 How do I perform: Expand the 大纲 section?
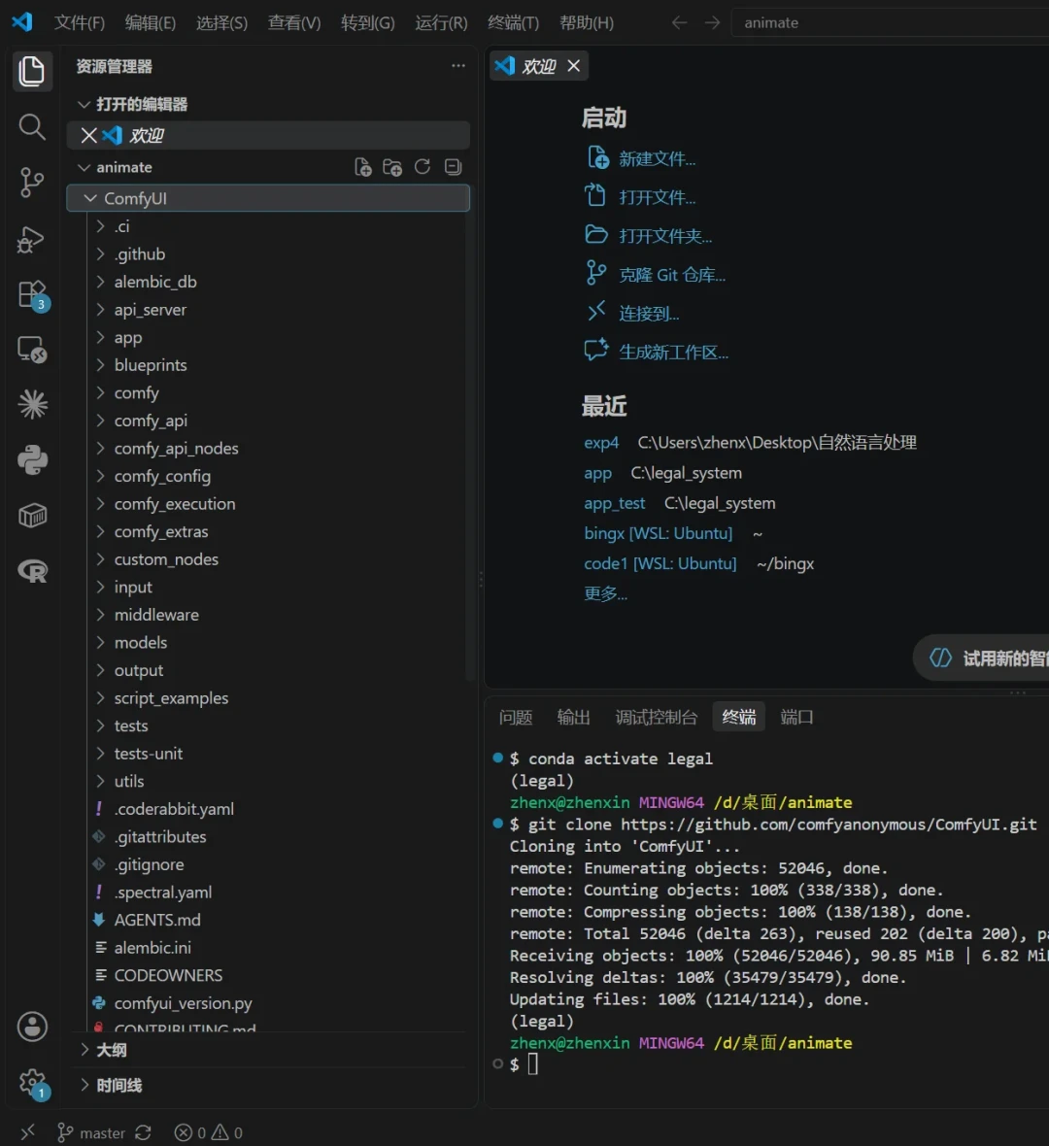point(270,1050)
